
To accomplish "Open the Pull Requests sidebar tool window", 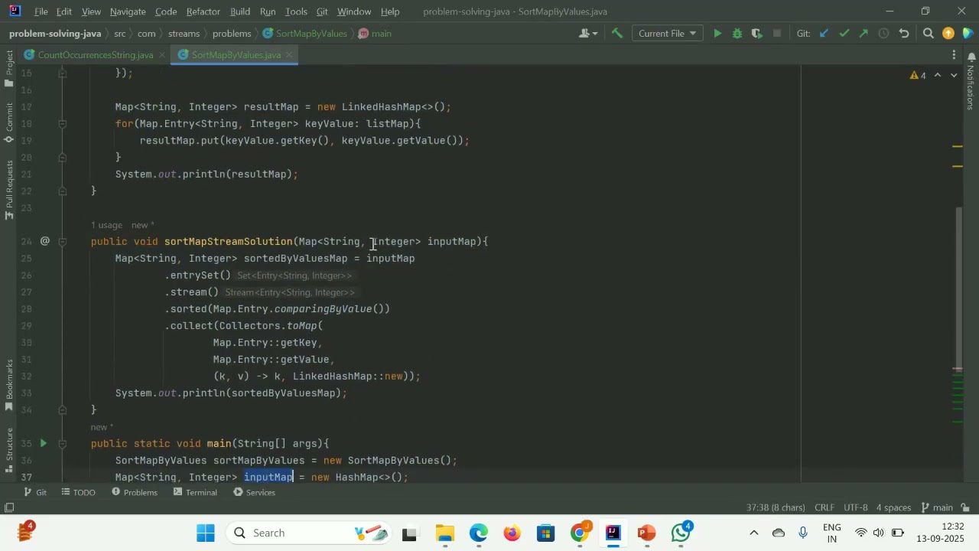I will (9, 190).
